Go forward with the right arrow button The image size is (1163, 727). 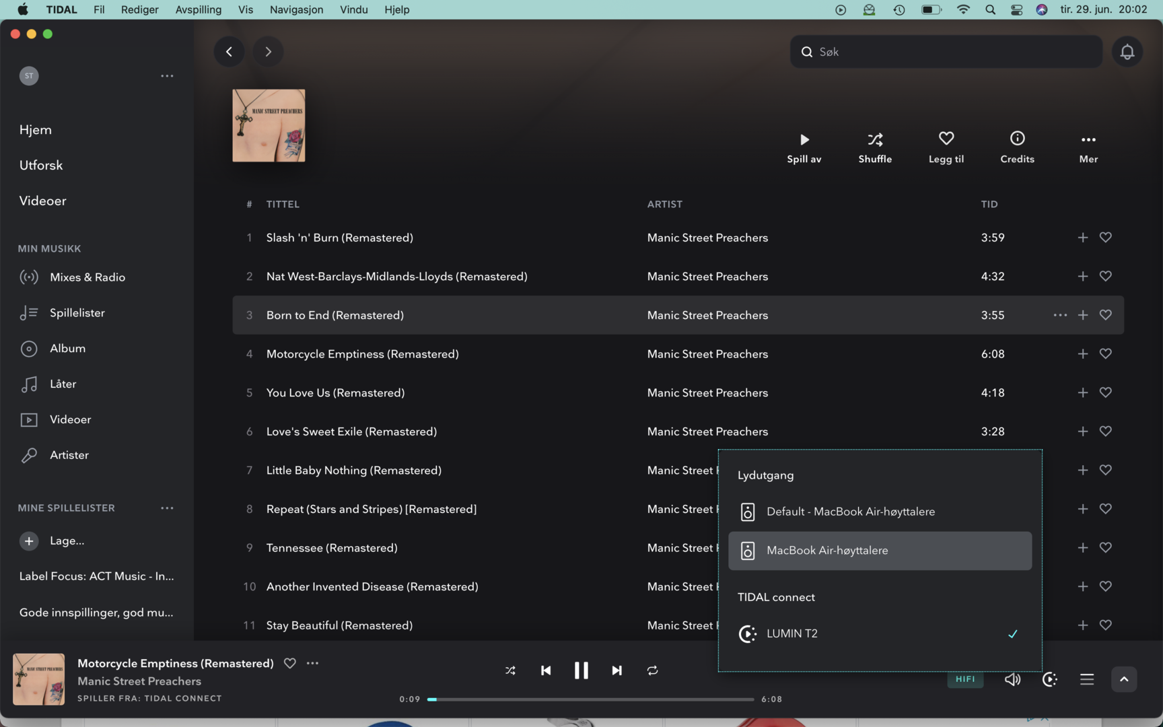point(268,52)
